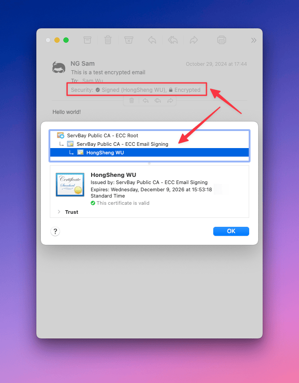Click the OK button

[x=231, y=231]
